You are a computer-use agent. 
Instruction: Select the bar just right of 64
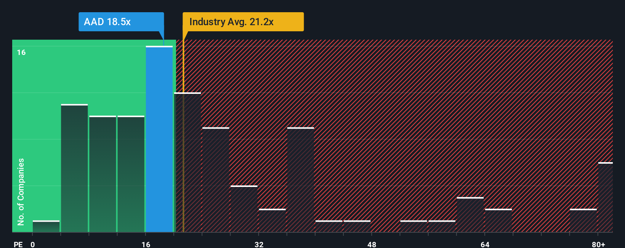point(498,221)
